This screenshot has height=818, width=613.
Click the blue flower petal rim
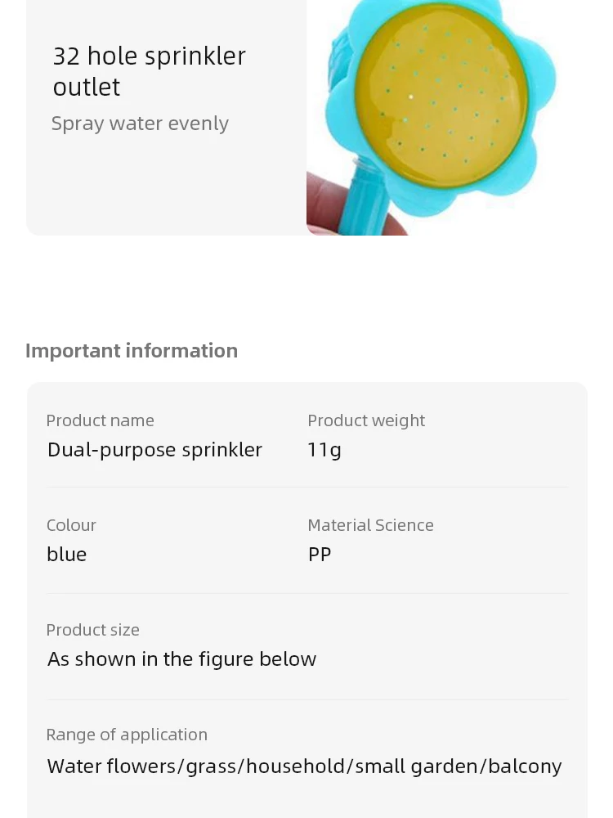[542, 79]
